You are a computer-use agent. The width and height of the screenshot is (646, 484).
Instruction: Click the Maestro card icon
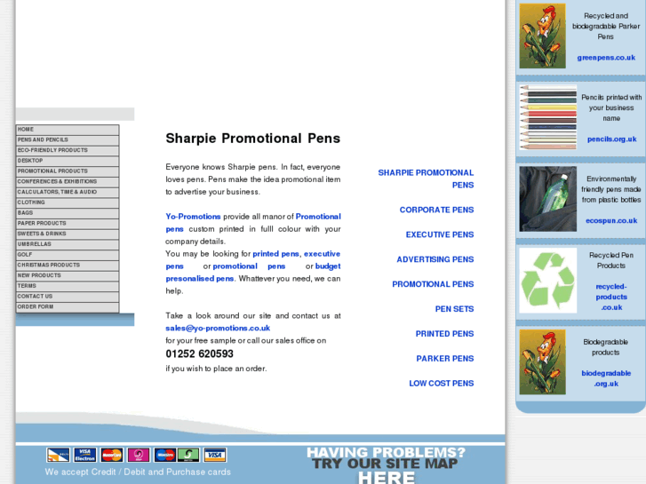point(165,456)
